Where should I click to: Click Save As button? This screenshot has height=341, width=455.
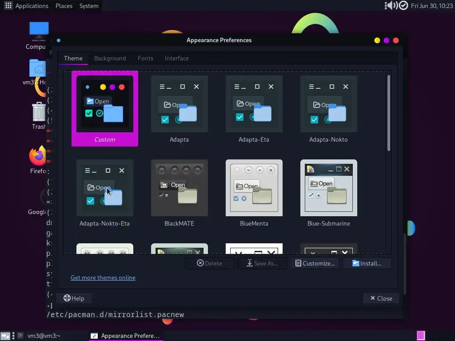(262, 263)
